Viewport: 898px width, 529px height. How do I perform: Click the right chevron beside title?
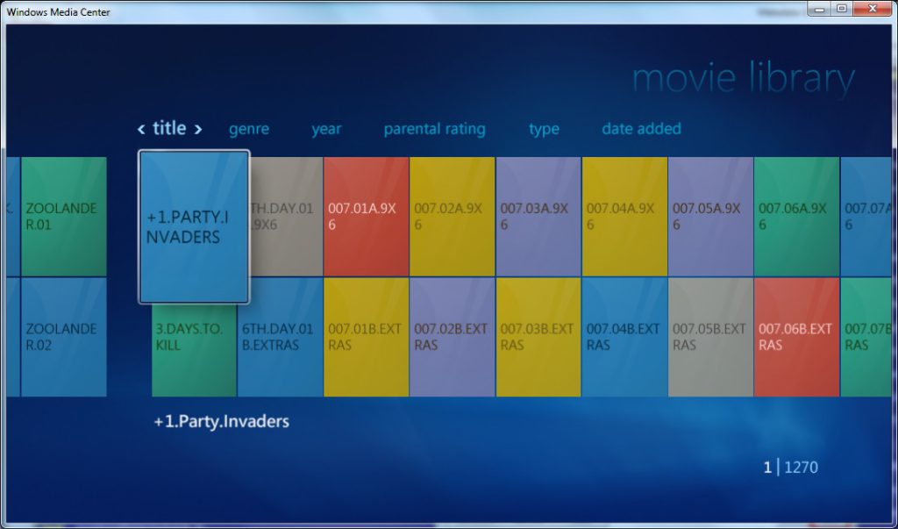pos(198,130)
